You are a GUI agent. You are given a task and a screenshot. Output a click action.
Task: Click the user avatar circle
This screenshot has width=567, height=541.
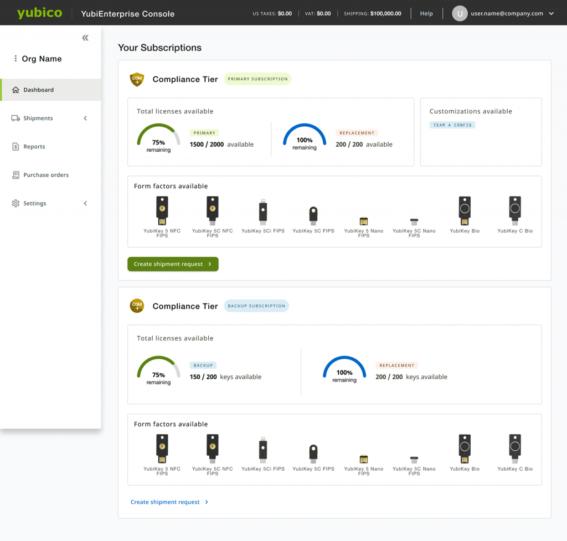coord(460,13)
